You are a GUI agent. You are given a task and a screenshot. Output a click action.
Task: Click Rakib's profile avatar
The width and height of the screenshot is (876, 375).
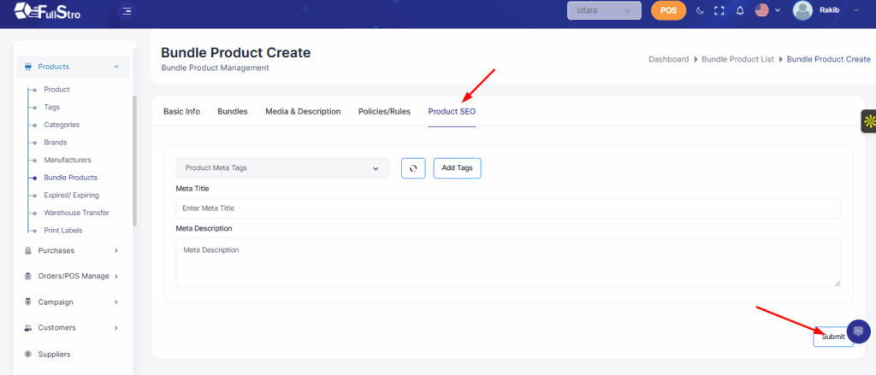point(802,10)
